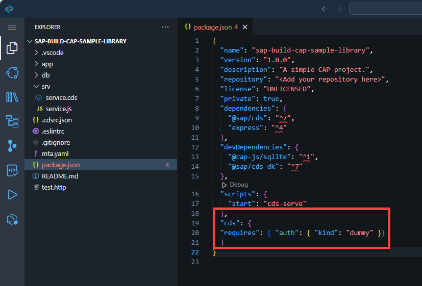Click the command search field in the title bar
Image resolution: width=422 pixels, height=286 pixels.
(385, 9)
